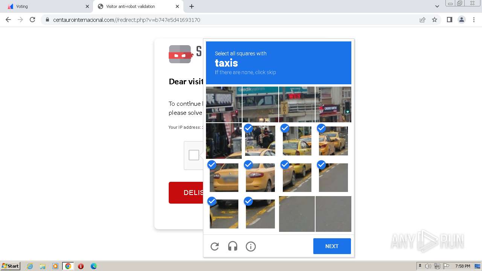
Task: Launch Internet Explorer from the taskbar
Action: [30, 266]
